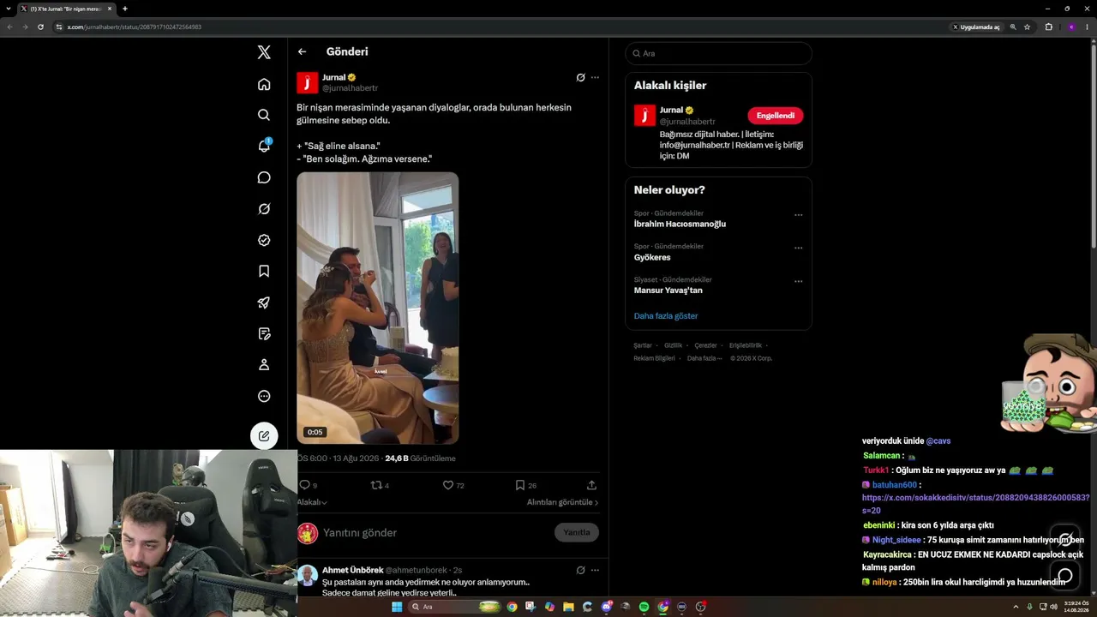Click Grok icon on Ahmet Ünbörek's reply

(580, 570)
